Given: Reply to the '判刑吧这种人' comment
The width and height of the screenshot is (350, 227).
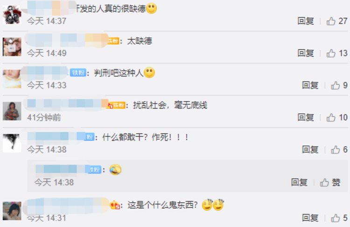Looking at the screenshot, I should (310, 85).
